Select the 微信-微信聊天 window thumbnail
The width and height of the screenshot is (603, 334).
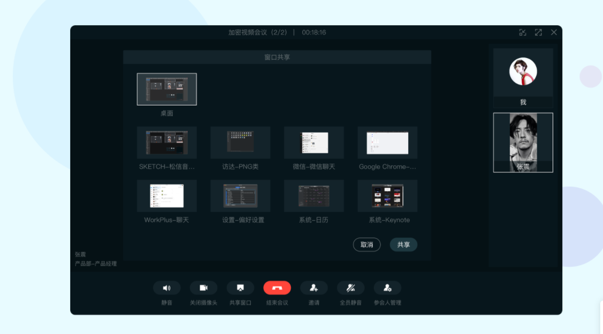(314, 142)
